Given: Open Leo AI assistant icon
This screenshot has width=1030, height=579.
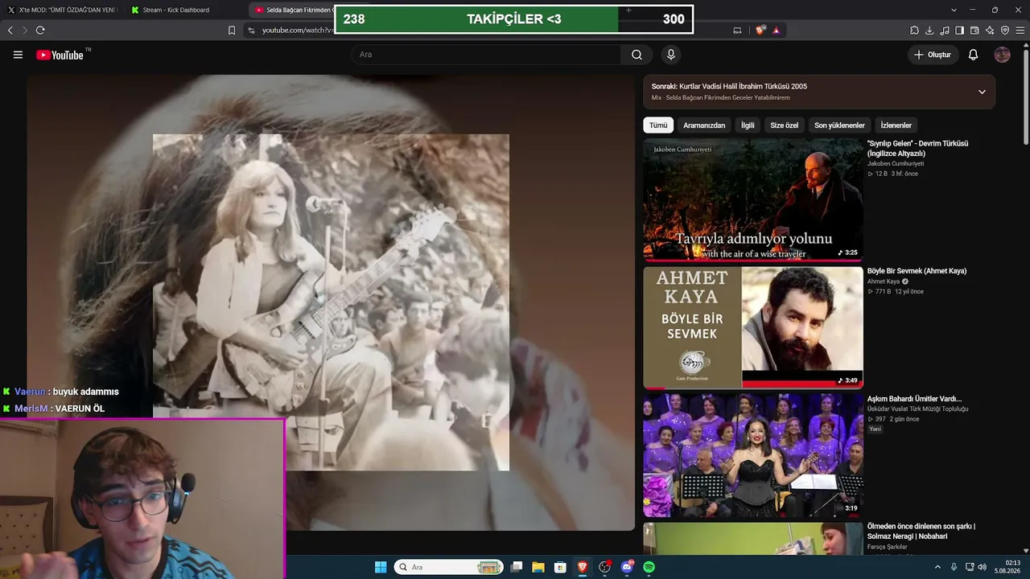Looking at the screenshot, I should (x=990, y=31).
